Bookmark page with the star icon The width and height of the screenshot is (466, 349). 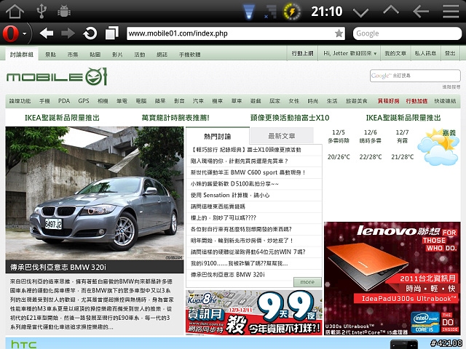[339, 33]
